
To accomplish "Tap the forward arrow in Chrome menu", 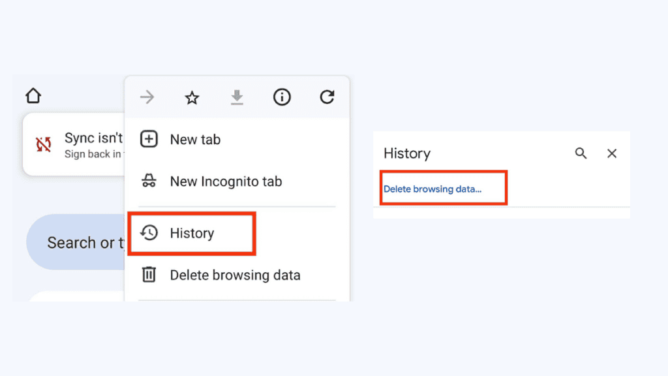I will click(x=147, y=97).
